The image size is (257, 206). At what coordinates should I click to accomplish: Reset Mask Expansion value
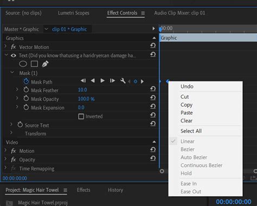[153, 106]
